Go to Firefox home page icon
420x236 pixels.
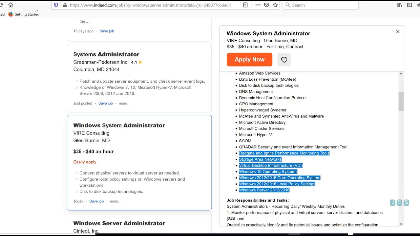click(x=10, y=5)
